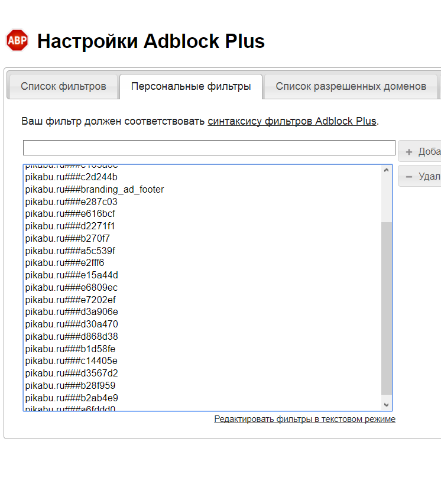Click the filter list scrollbar thumb
441x484 pixels.
[x=387, y=307]
